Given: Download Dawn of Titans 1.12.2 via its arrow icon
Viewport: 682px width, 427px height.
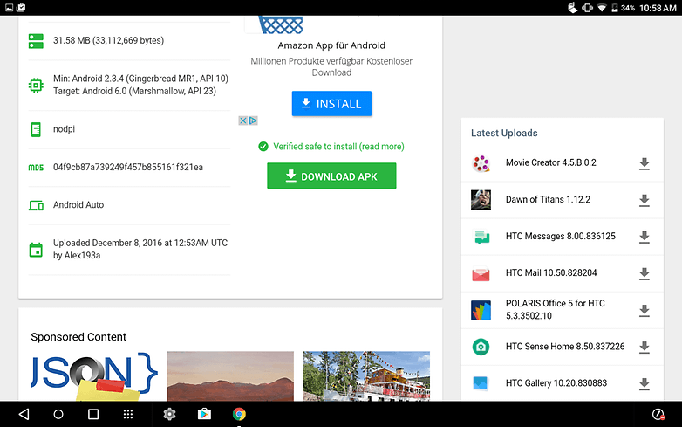Looking at the screenshot, I should coord(644,200).
